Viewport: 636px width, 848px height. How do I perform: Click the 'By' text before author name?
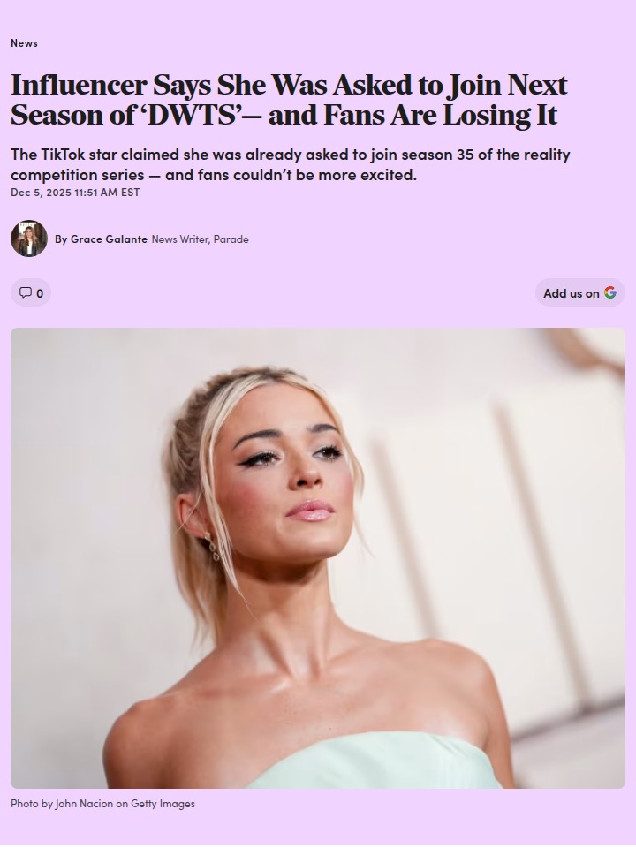pyautogui.click(x=61, y=239)
